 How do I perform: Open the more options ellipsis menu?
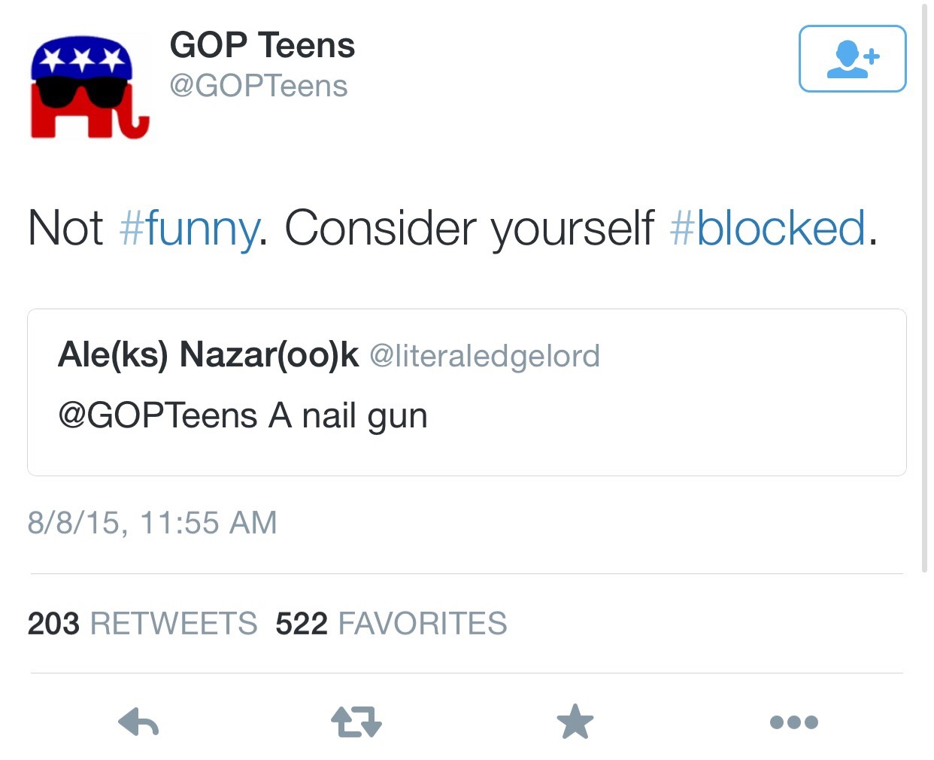(x=793, y=722)
